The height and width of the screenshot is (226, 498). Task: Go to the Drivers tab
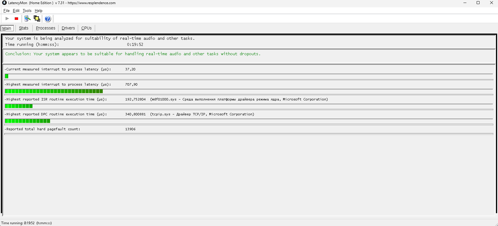click(68, 28)
